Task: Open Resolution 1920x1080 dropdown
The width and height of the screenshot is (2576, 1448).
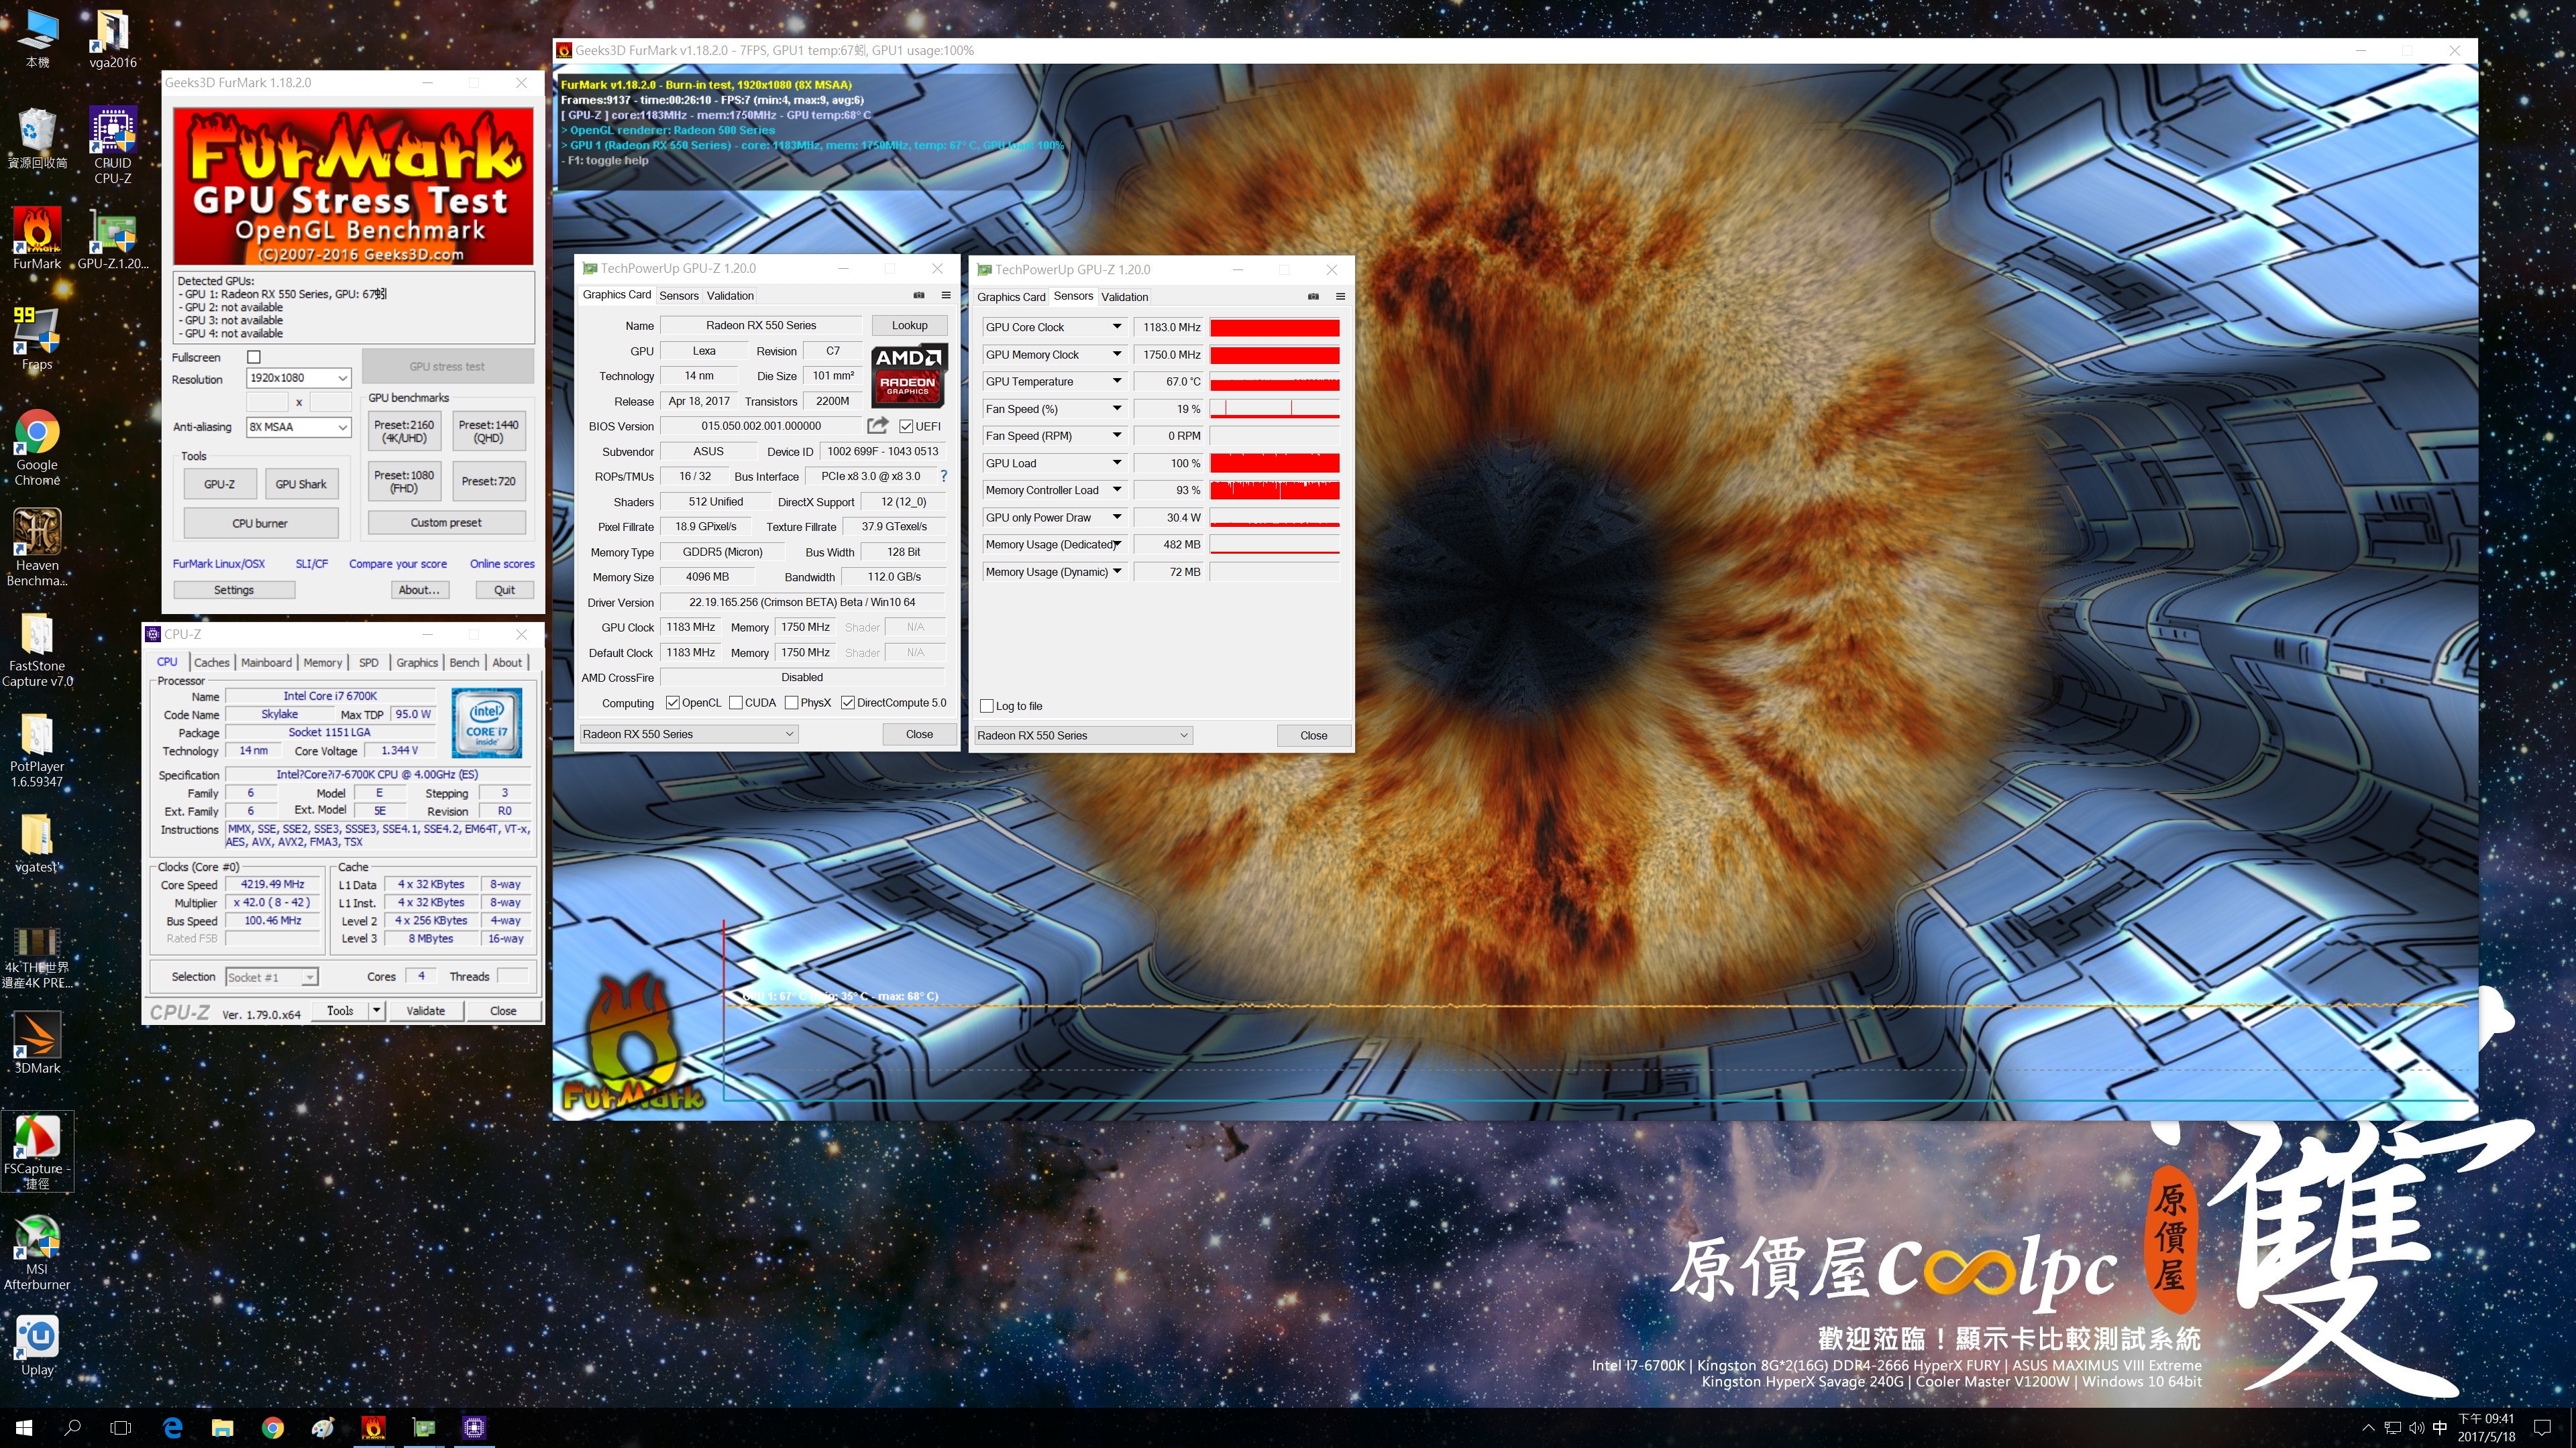Action: [298, 377]
